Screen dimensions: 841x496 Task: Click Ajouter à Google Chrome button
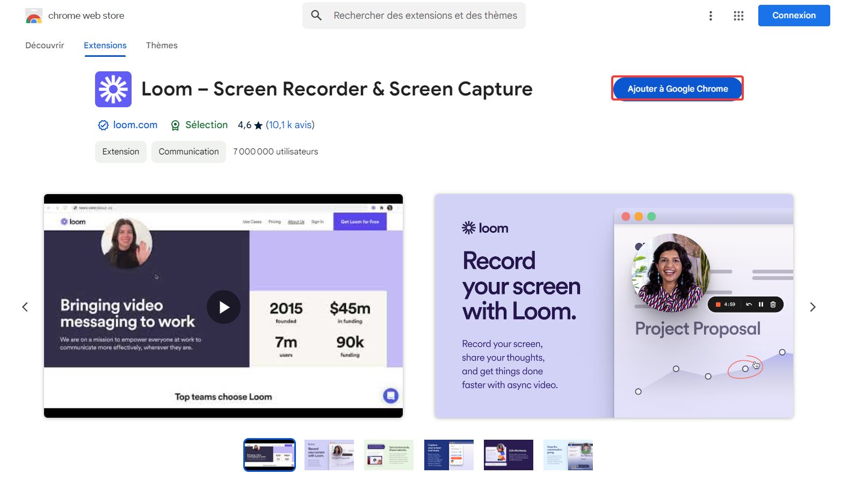point(678,89)
